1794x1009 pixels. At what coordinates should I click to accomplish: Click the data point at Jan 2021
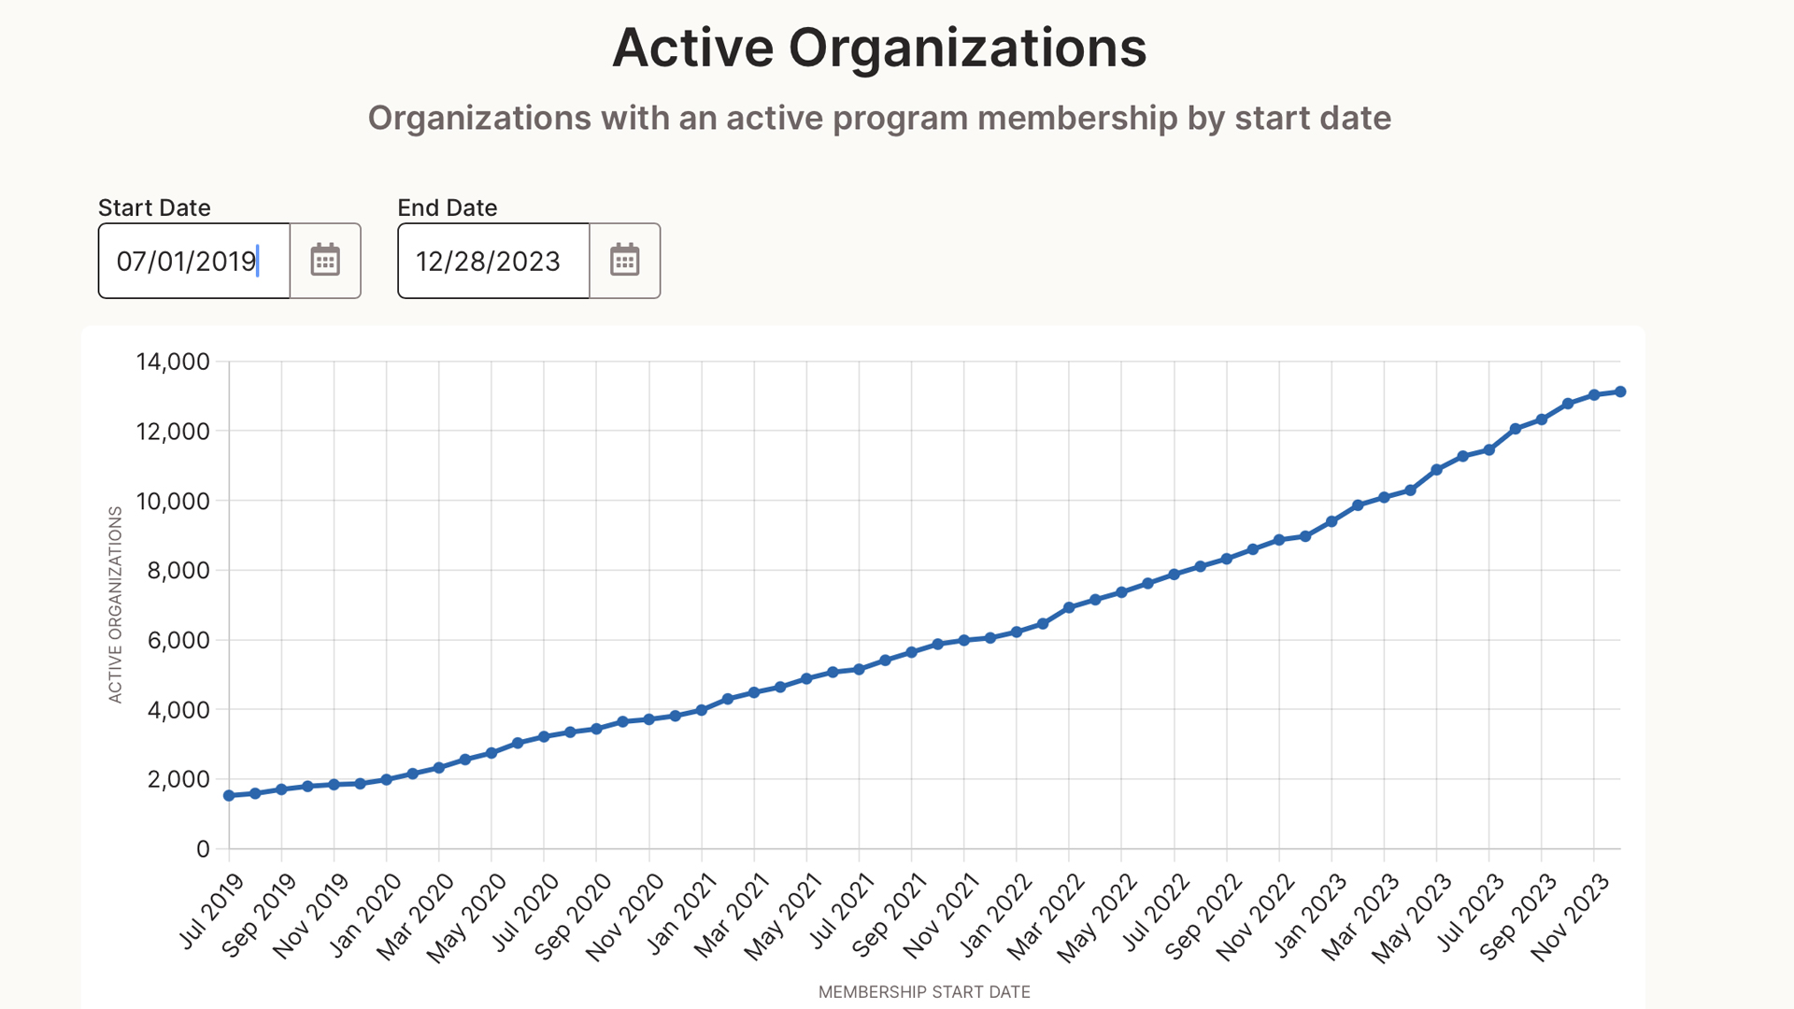click(702, 710)
